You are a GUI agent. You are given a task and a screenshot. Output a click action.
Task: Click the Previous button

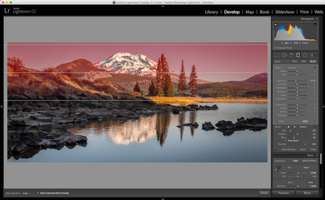(x=284, y=193)
